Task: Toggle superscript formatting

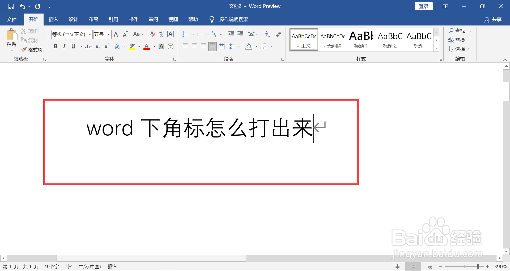Action: pos(107,47)
